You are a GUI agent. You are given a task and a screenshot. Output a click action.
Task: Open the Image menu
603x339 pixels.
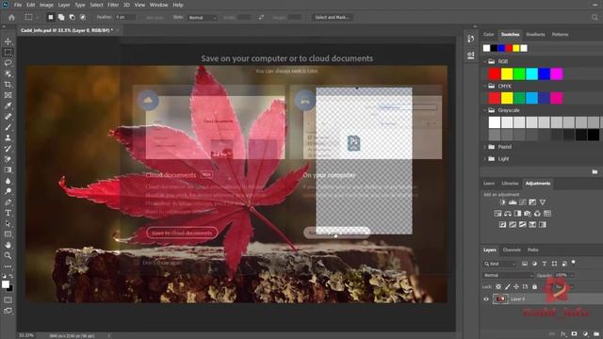(46, 5)
